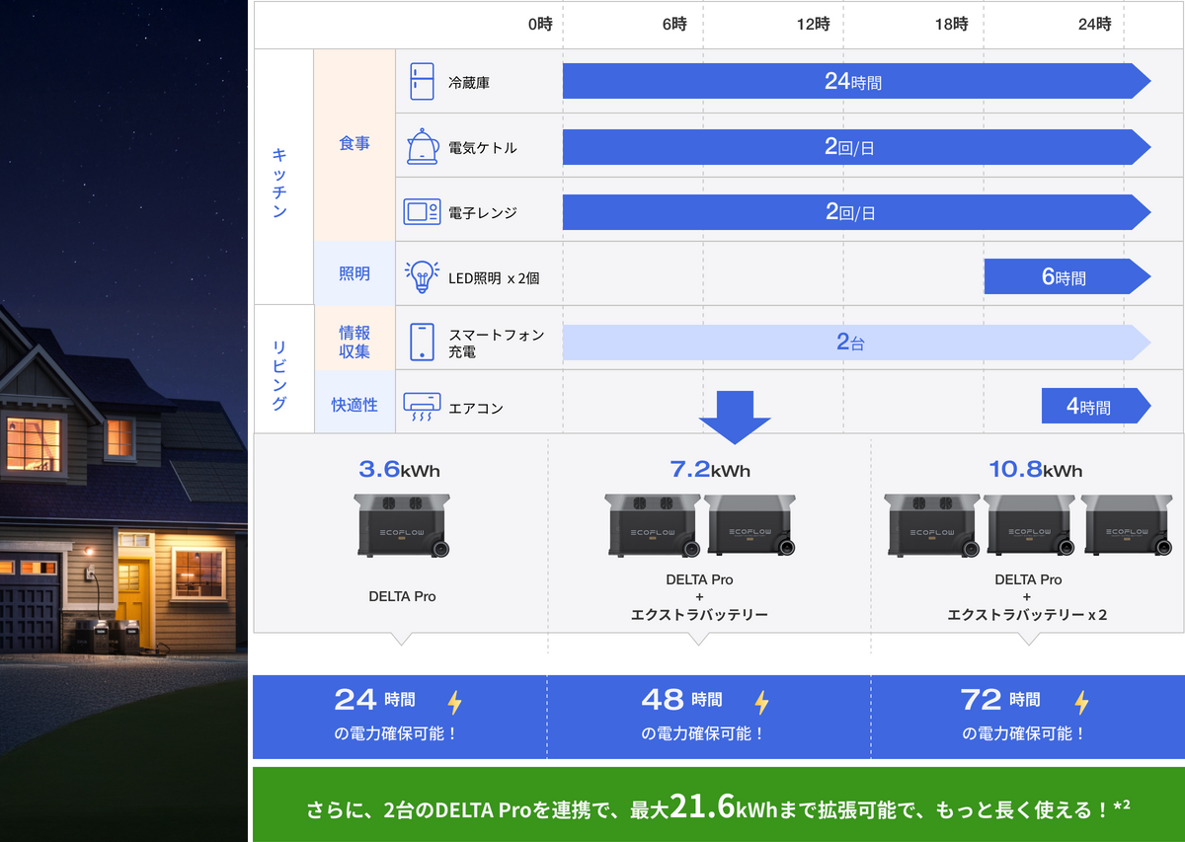Screen dimensions: 1185x842
Task: Select the 10.8kWh three-unit product image
Action: pos(1027,524)
